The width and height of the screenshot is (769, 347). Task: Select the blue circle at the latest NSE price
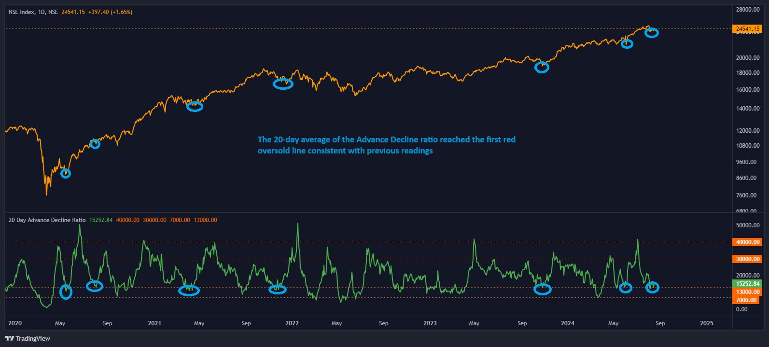point(652,33)
